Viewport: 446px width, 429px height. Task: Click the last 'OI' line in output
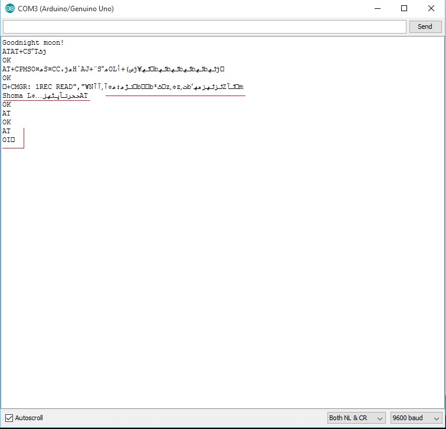pyautogui.click(x=8, y=140)
